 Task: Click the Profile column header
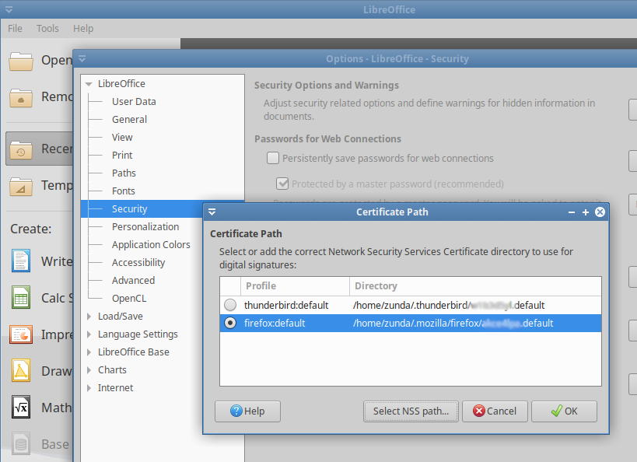pos(295,286)
